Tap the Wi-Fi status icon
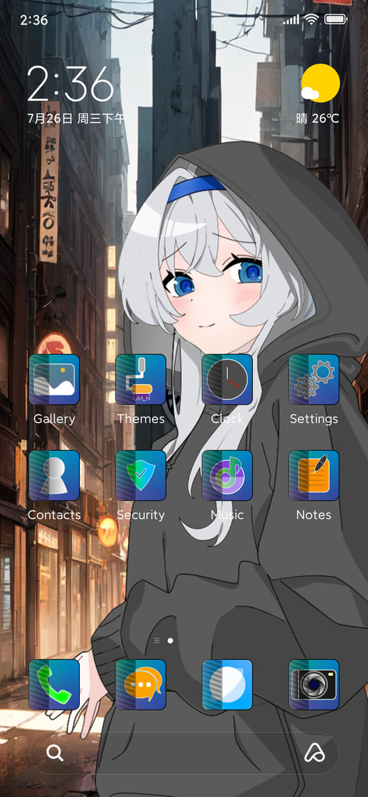Viewport: 368px width, 797px height. (310, 19)
